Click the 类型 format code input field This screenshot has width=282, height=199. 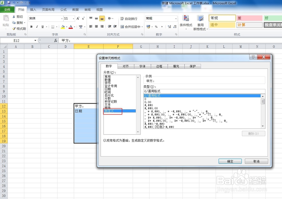[x=204, y=91]
